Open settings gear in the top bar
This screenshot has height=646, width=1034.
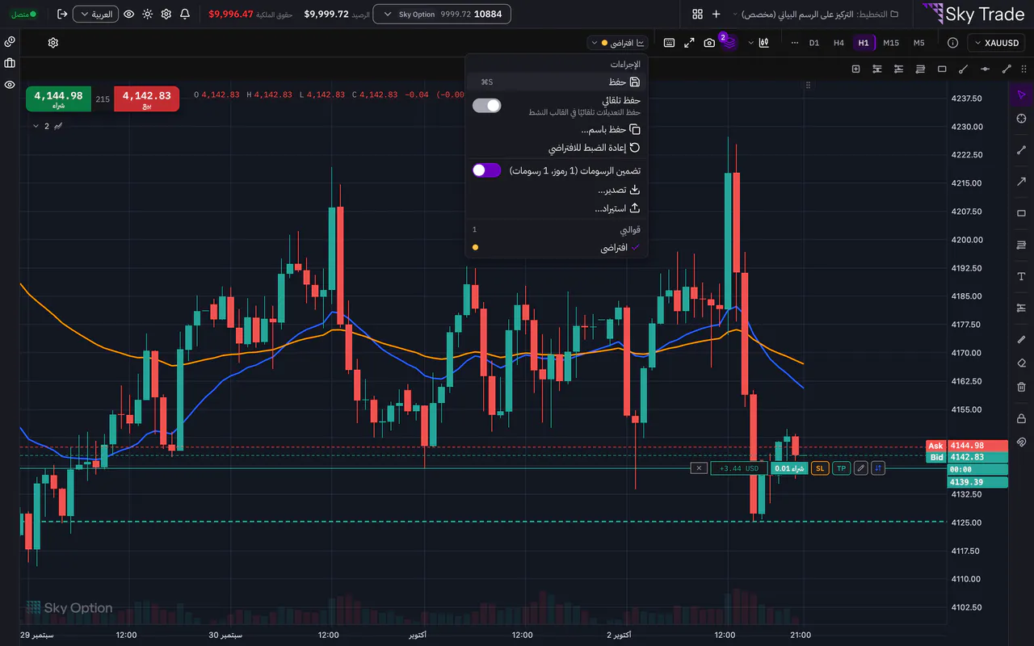(x=166, y=15)
